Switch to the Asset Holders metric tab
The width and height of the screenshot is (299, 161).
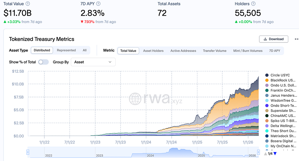point(153,51)
